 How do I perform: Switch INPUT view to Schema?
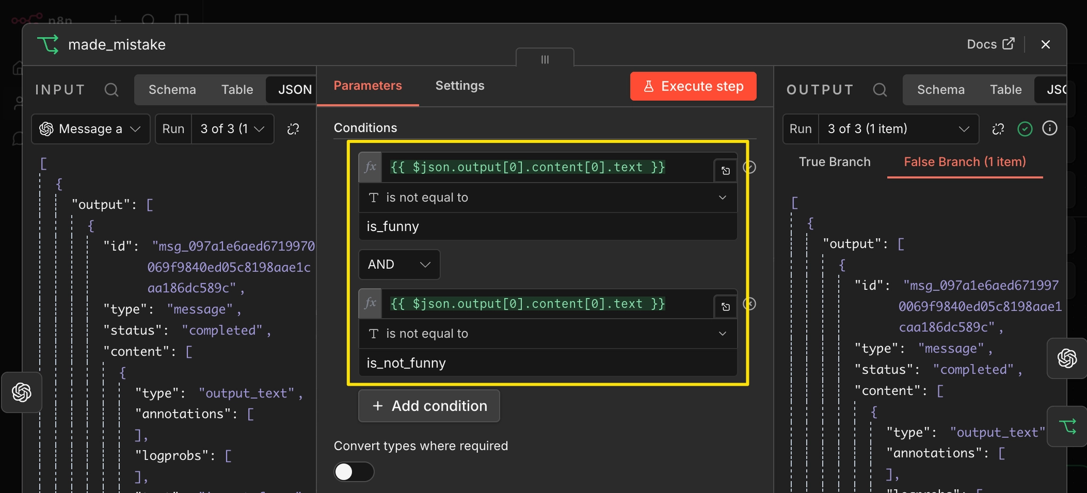pyautogui.click(x=172, y=90)
